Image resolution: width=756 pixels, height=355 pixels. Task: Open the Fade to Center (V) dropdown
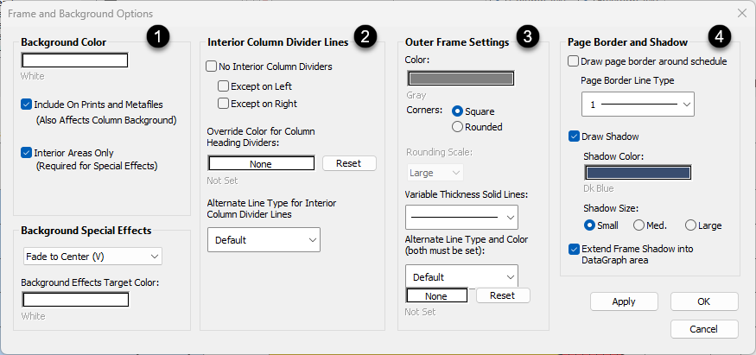(x=92, y=257)
